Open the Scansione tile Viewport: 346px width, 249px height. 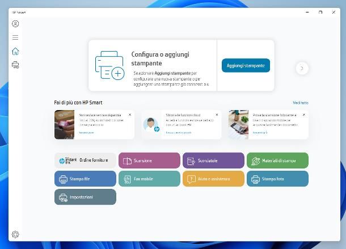click(x=149, y=161)
